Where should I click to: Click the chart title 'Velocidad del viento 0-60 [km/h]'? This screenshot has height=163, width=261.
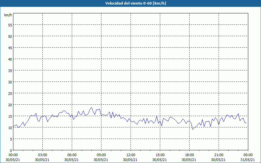[135, 3]
